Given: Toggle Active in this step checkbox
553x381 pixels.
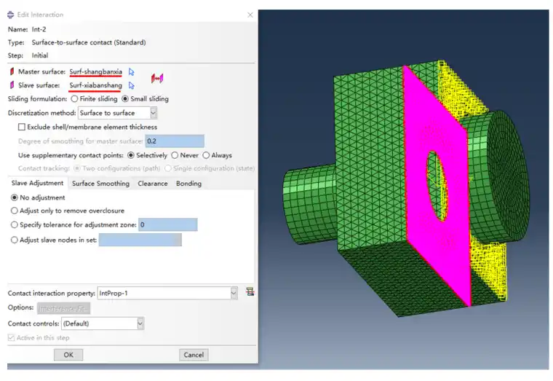Looking at the screenshot, I should tap(12, 337).
